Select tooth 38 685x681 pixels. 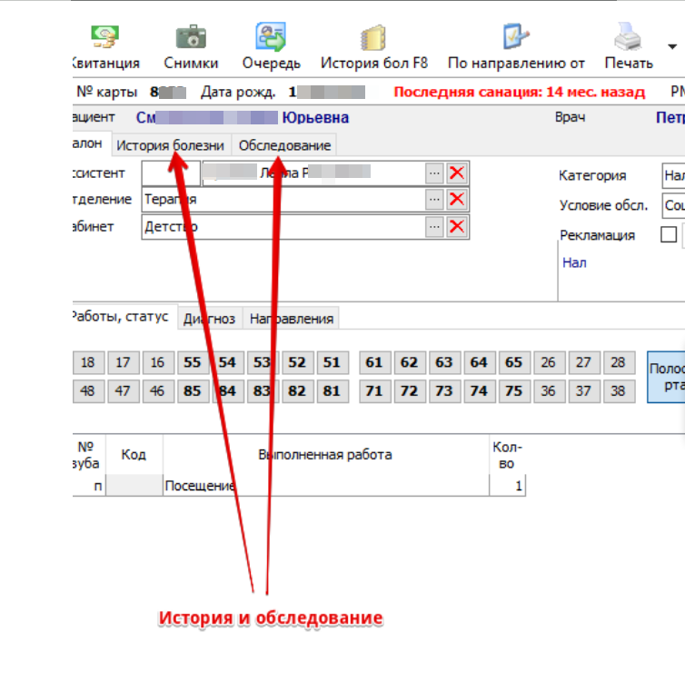coord(619,390)
